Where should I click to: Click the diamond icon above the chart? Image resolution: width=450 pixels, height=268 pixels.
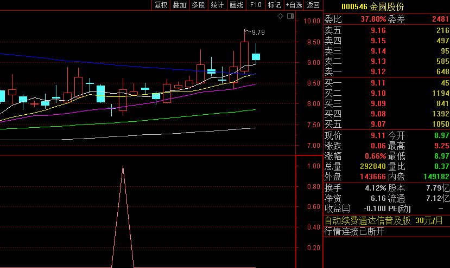281,16
